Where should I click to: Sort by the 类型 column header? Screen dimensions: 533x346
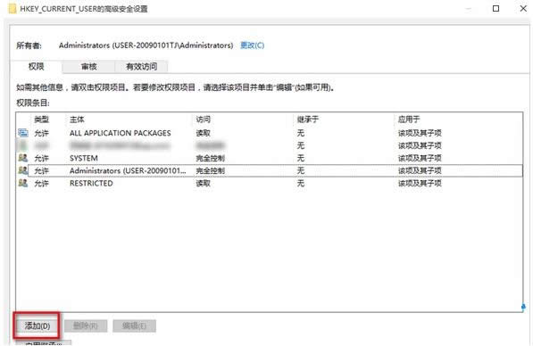(41, 119)
